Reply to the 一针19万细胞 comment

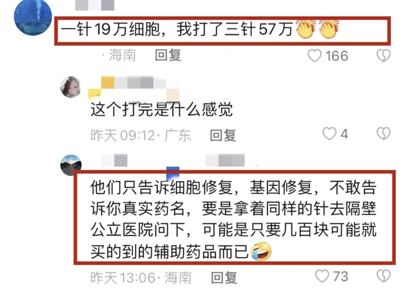click(x=168, y=56)
